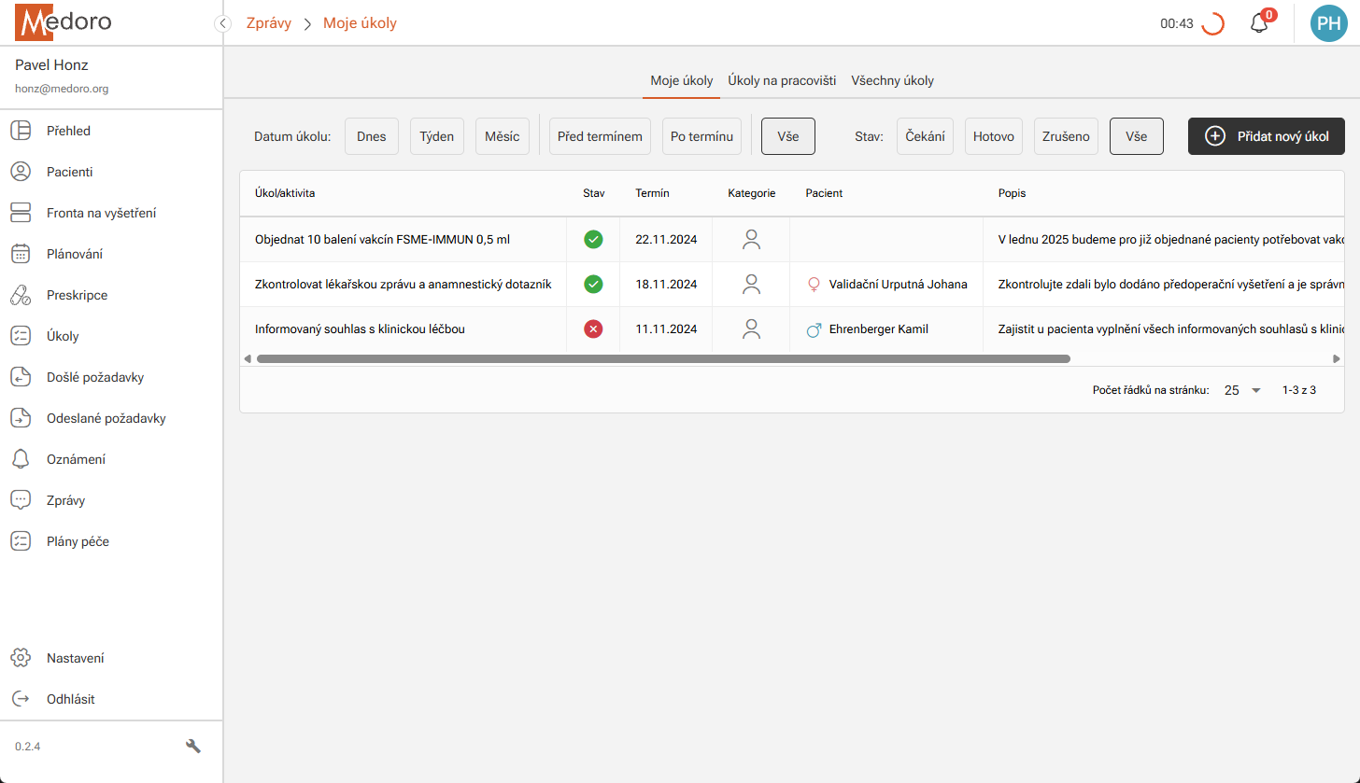Toggle the Dnes date filter
This screenshot has height=783, width=1360.
[372, 136]
